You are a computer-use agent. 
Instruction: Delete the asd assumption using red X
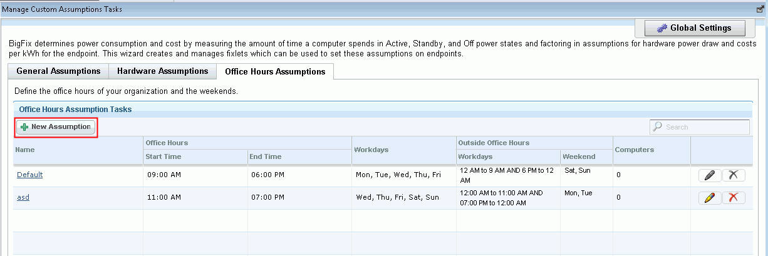(x=734, y=198)
